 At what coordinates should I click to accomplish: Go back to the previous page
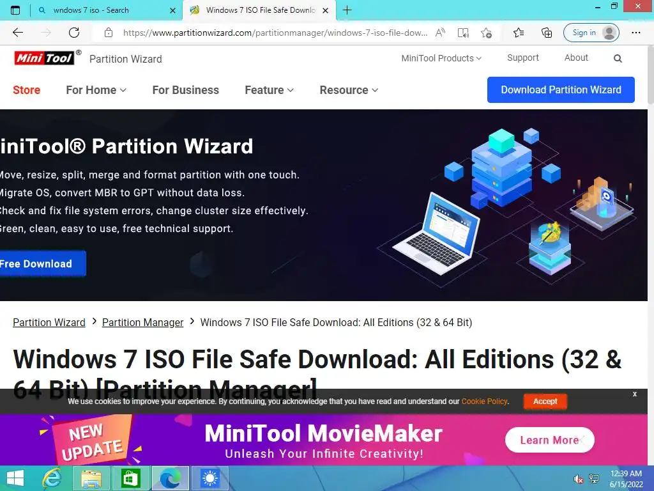point(17,33)
